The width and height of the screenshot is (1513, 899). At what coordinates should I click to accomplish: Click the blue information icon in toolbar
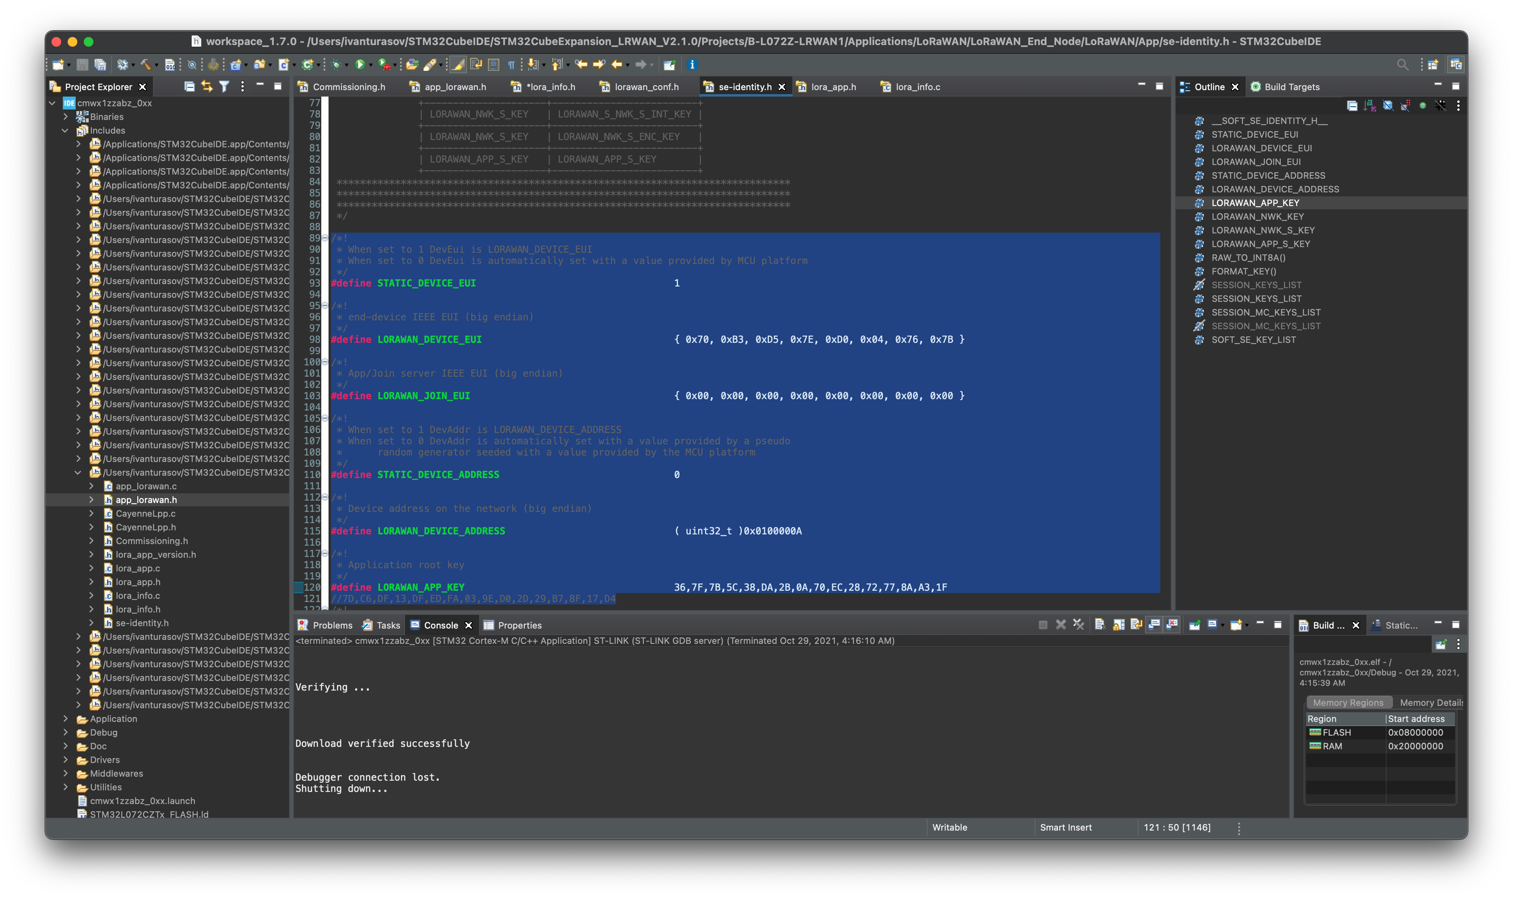pos(692,64)
